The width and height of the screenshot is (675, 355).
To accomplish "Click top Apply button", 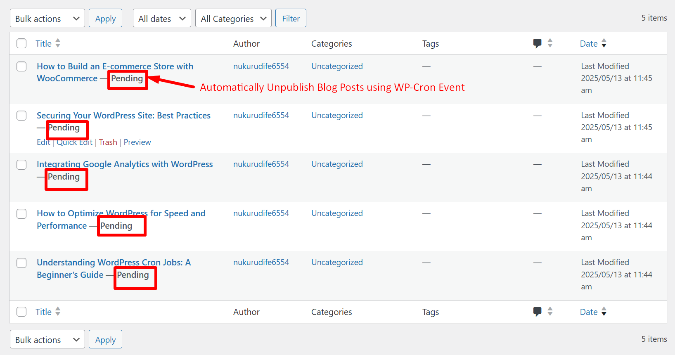I will point(105,19).
